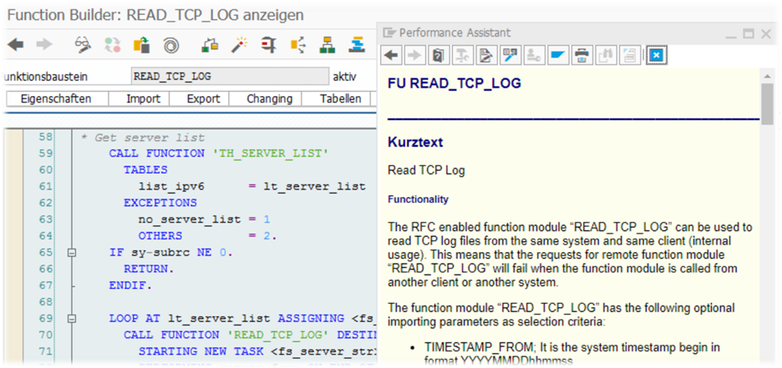
Task: Click the greyed document page icon
Action: tap(629, 55)
